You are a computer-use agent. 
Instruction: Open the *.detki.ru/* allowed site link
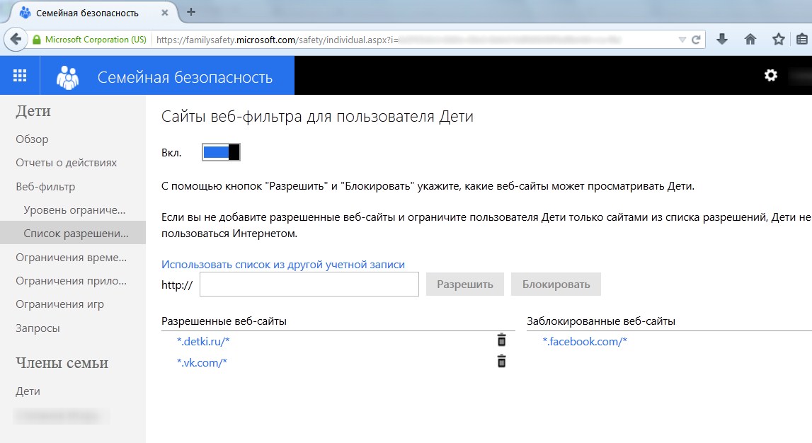(203, 342)
